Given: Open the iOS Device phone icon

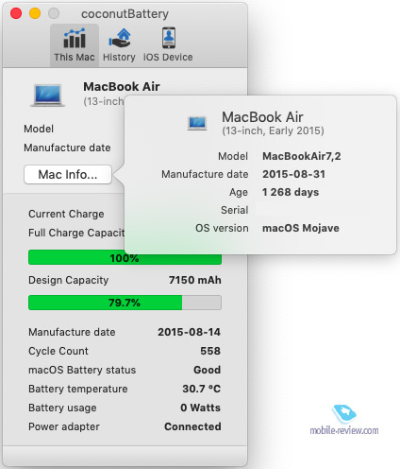Looking at the screenshot, I should [169, 38].
